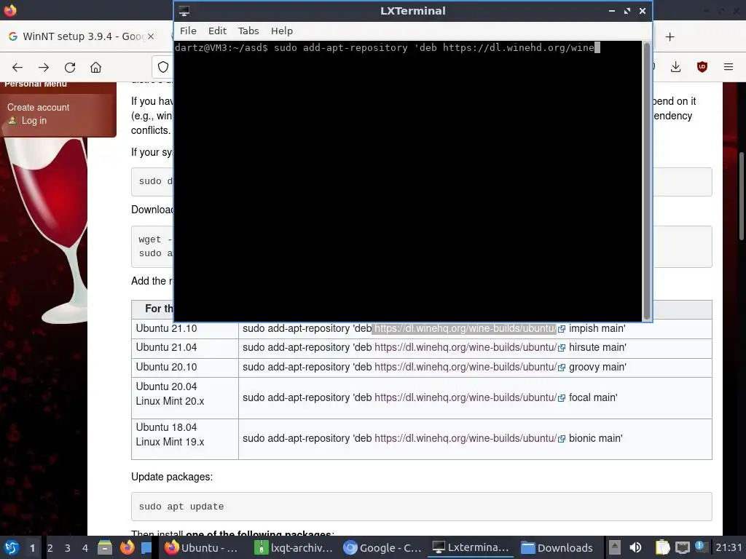Click external link icon in focal row
This screenshot has width=746, height=559.
click(x=562, y=398)
